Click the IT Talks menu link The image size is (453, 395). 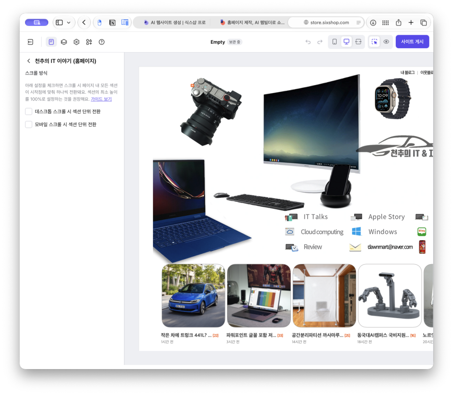click(x=316, y=217)
